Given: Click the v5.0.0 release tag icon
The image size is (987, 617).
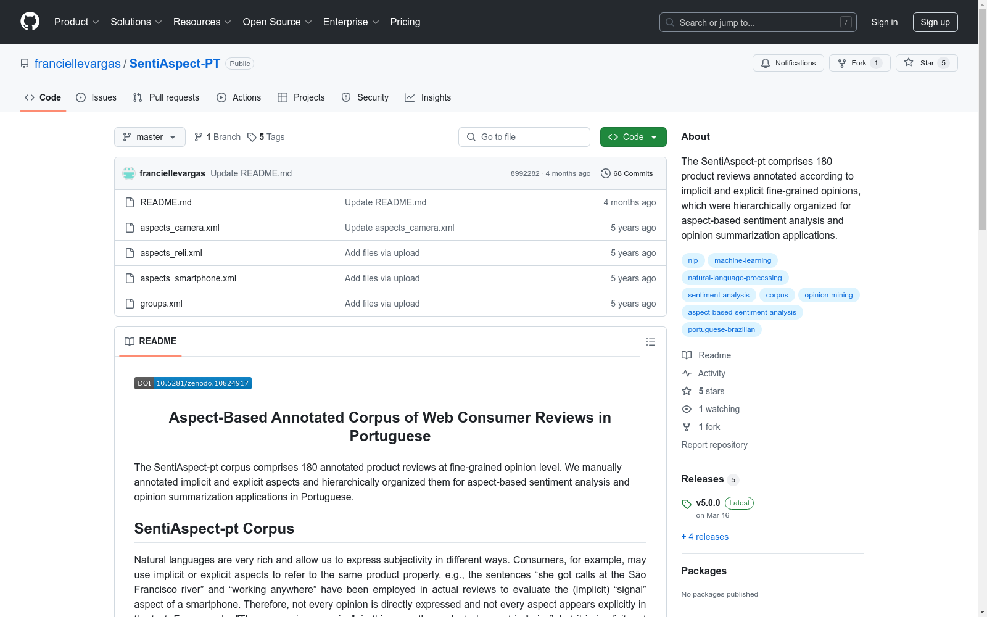Looking at the screenshot, I should click(x=687, y=504).
